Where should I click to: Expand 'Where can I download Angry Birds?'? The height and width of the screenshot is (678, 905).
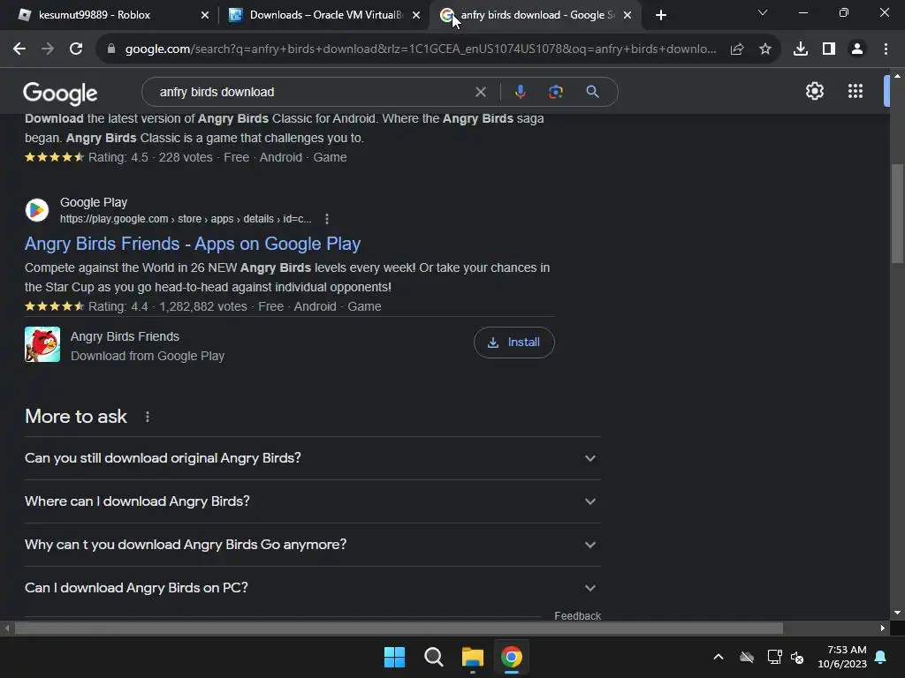312,501
